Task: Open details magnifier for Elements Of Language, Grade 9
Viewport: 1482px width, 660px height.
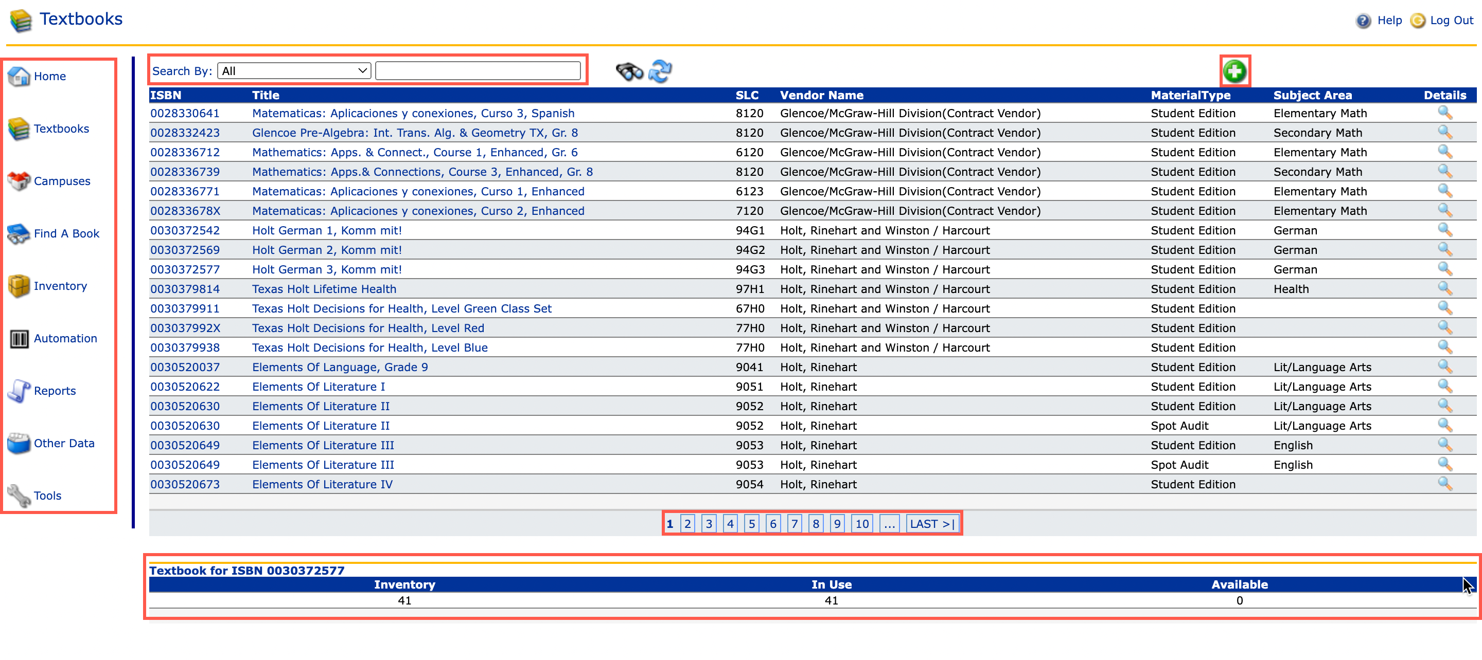Action: [1444, 367]
